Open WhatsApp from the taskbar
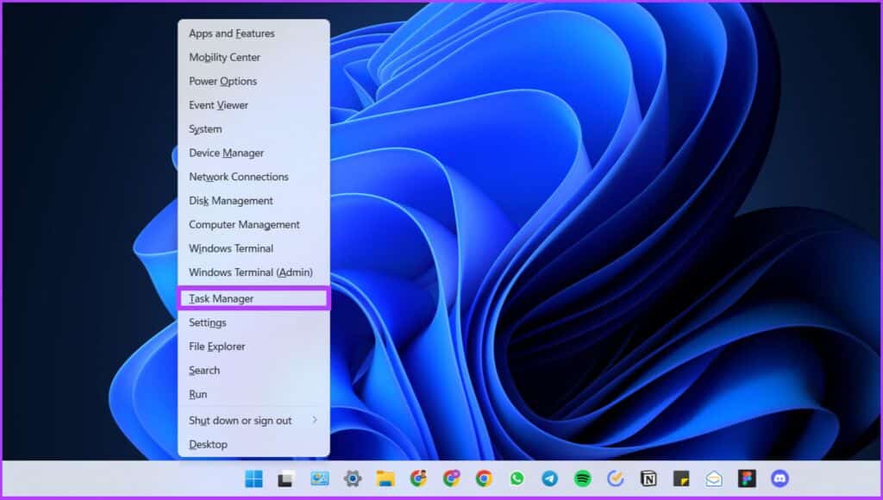Image resolution: width=883 pixels, height=500 pixels. point(517,478)
